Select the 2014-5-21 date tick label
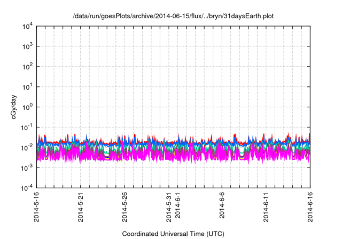Screen dimensions: 342x239 pos(81,206)
